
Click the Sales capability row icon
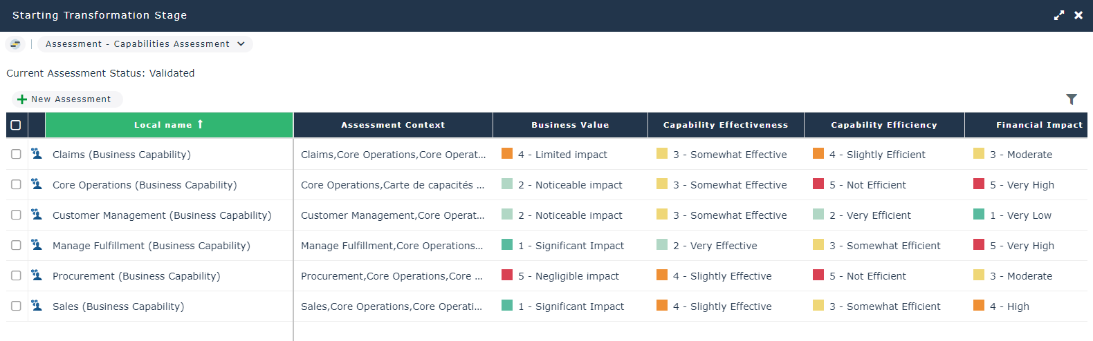pos(37,306)
